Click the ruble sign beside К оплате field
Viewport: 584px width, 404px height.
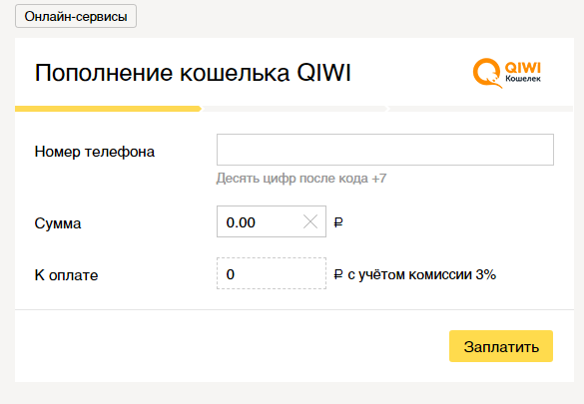pyautogui.click(x=338, y=274)
